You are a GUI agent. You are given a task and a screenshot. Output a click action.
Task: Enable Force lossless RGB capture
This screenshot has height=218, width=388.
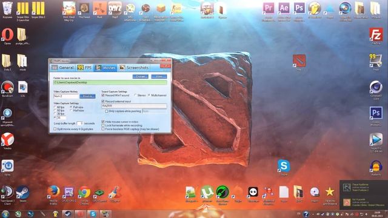(103, 129)
